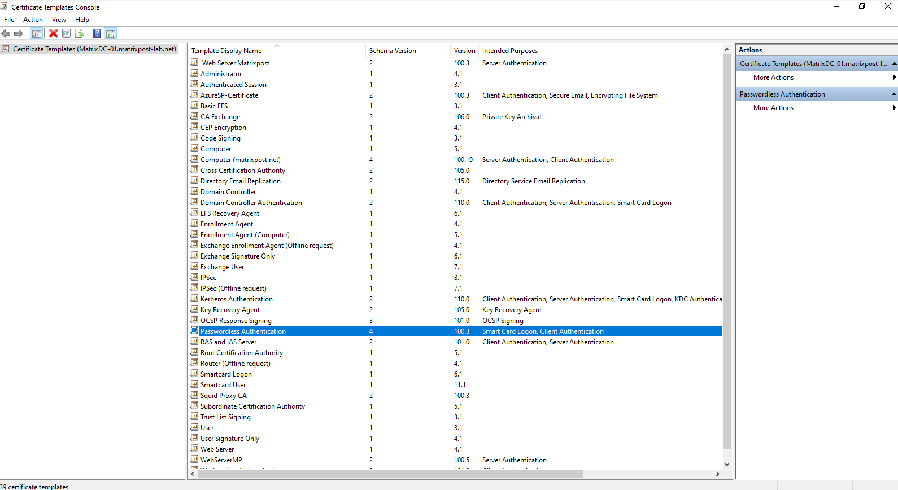Click the Root Certification Authority template icon
The width and height of the screenshot is (898, 490).
[195, 352]
